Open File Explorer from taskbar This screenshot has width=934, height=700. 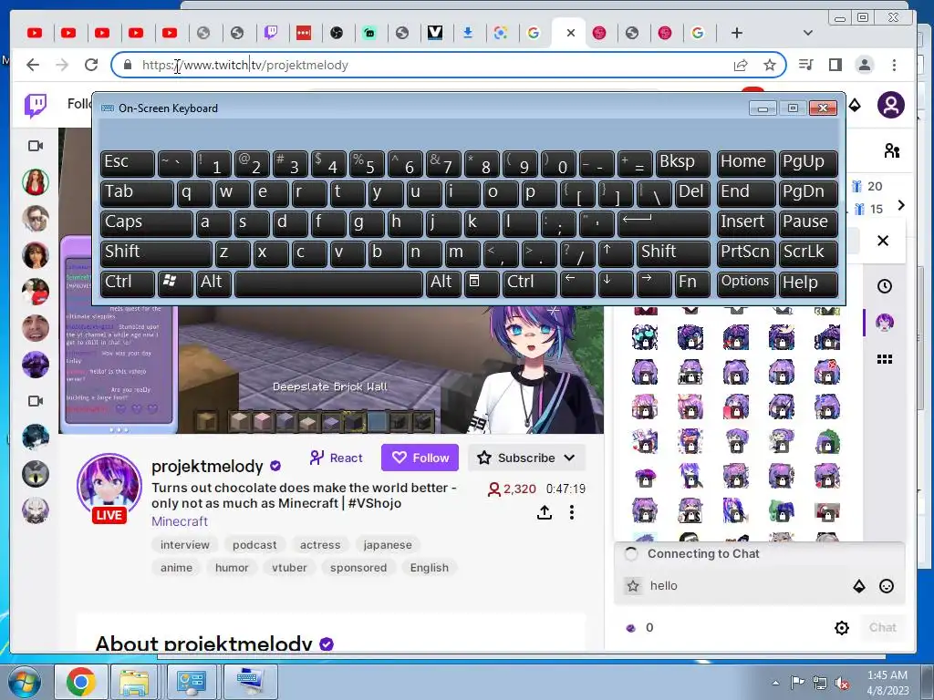pos(134,682)
